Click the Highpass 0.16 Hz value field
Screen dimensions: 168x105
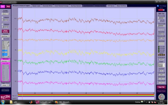coord(6,27)
